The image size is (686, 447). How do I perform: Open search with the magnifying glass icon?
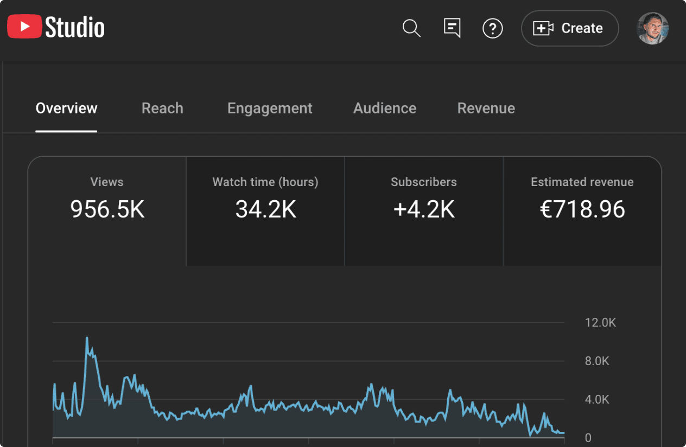click(x=411, y=28)
